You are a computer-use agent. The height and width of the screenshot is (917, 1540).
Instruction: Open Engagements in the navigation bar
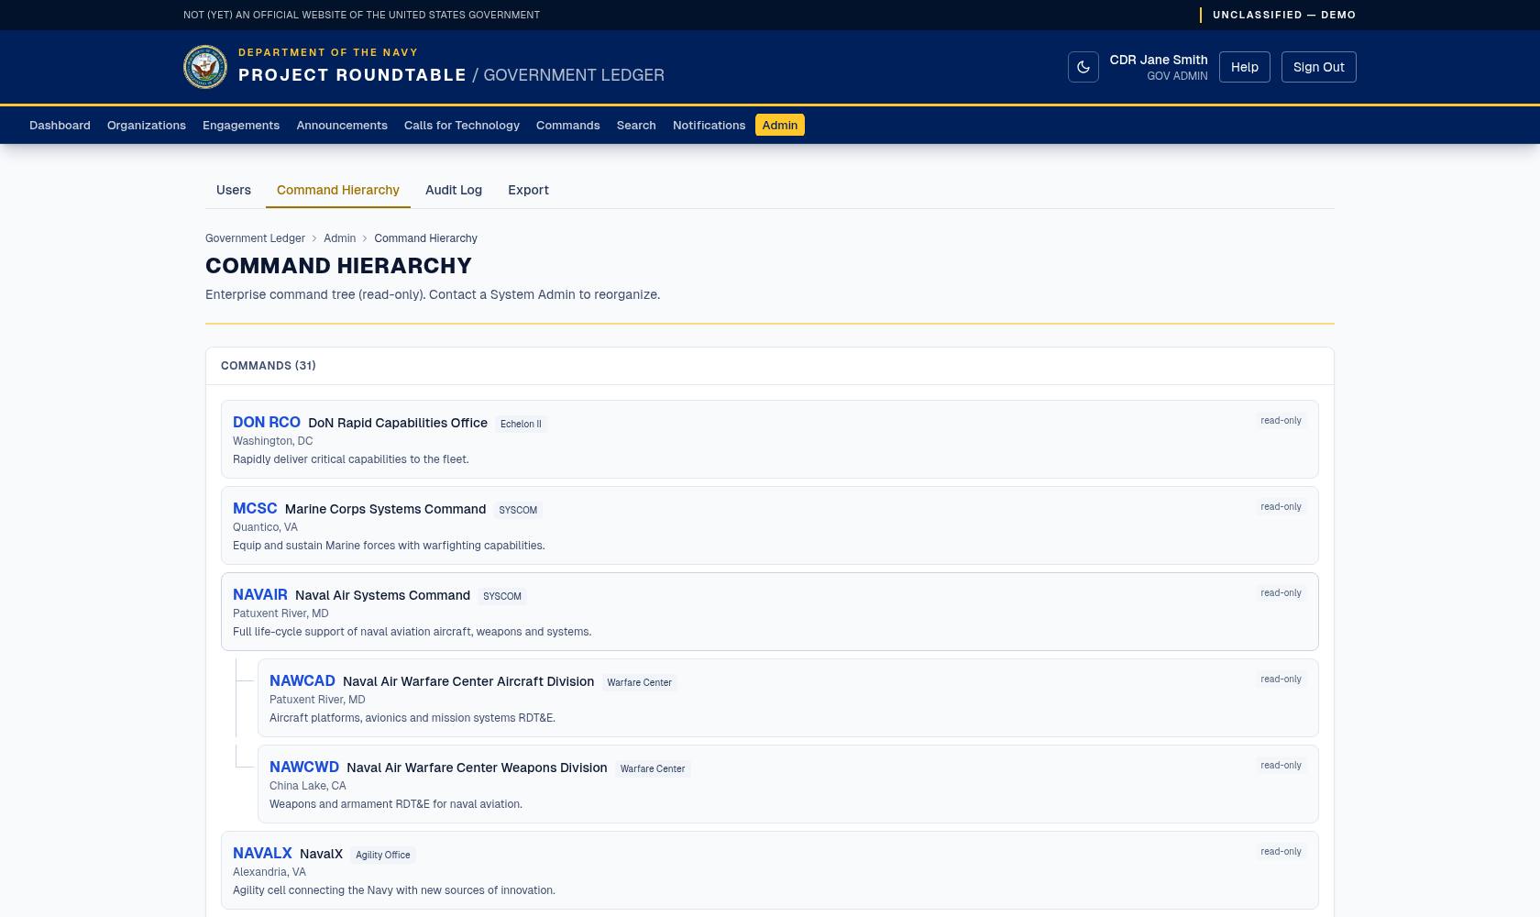[241, 126]
